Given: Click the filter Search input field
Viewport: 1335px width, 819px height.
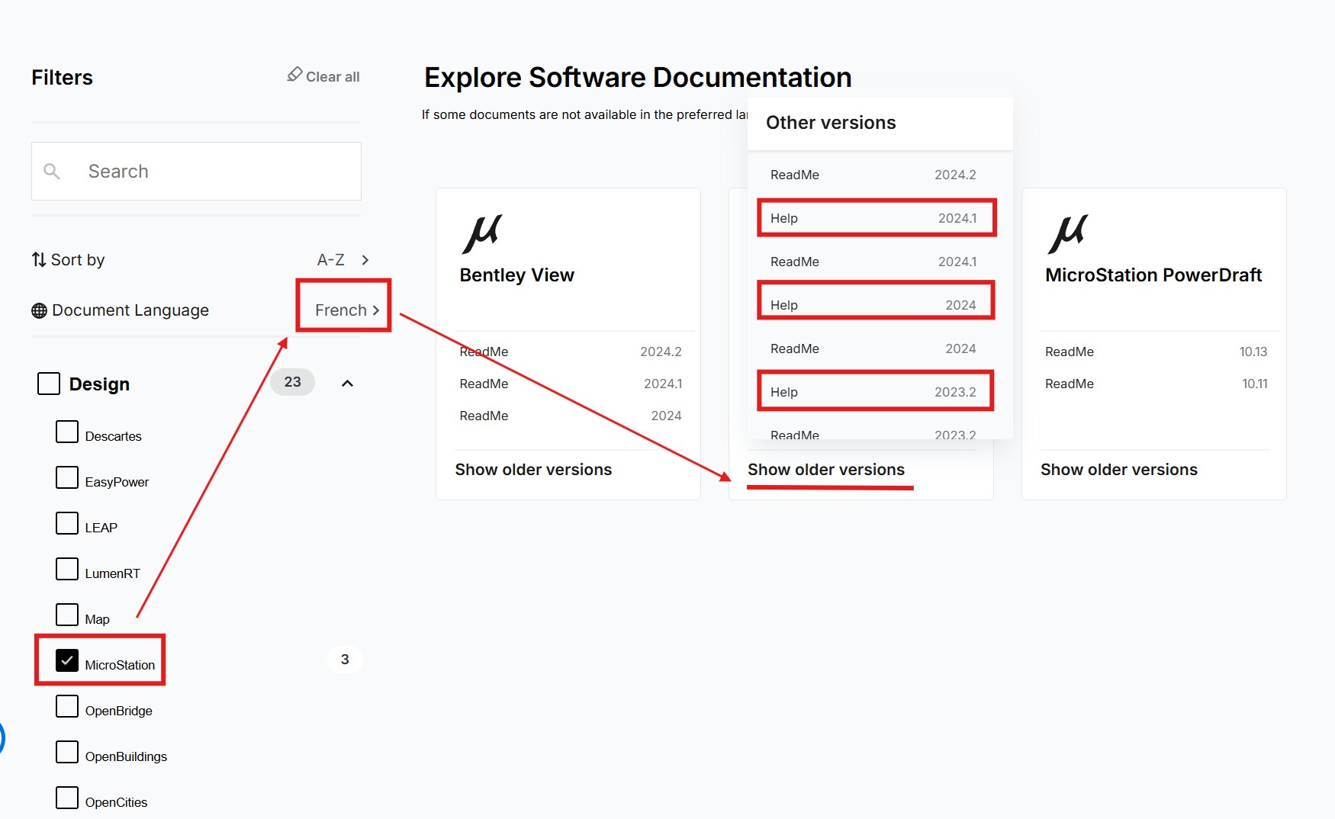Looking at the screenshot, I should 196,171.
